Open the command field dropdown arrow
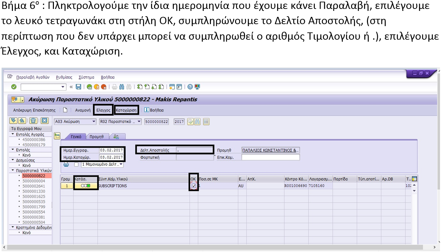 (63, 87)
